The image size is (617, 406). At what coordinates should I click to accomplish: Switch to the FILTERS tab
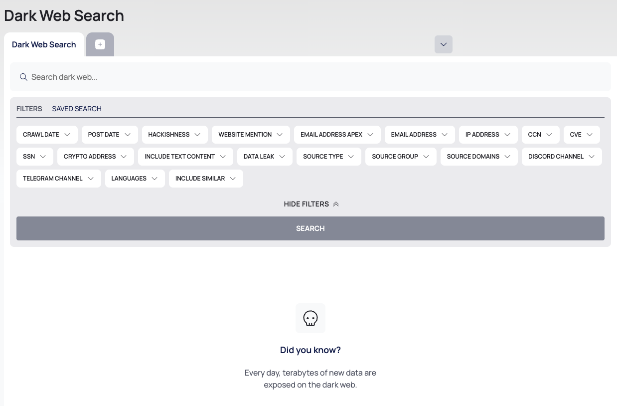[29, 109]
